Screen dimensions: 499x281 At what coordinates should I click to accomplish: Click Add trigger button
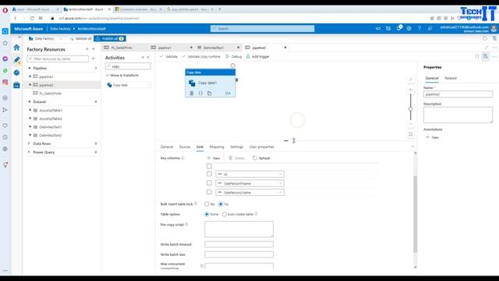pyautogui.click(x=258, y=56)
